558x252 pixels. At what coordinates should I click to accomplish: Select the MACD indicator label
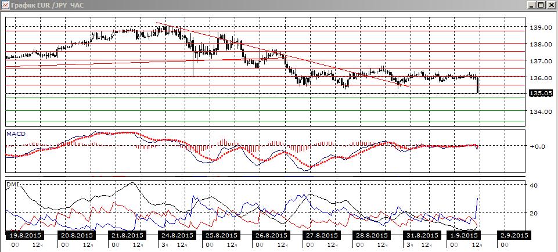tap(15, 134)
